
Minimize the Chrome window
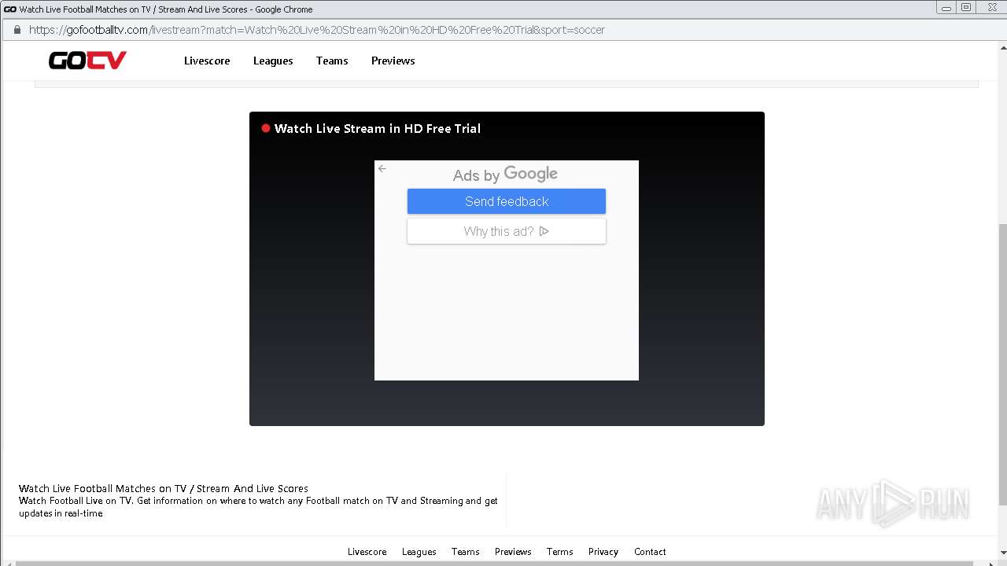click(x=946, y=8)
